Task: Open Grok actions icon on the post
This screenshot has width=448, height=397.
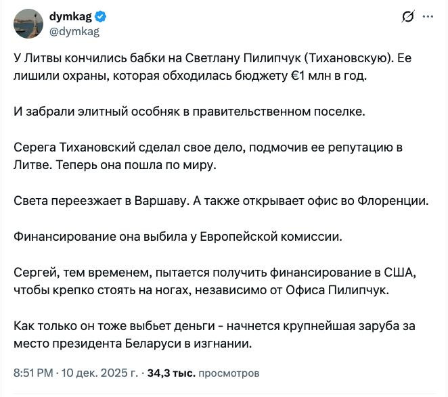Action: pyautogui.click(x=408, y=17)
